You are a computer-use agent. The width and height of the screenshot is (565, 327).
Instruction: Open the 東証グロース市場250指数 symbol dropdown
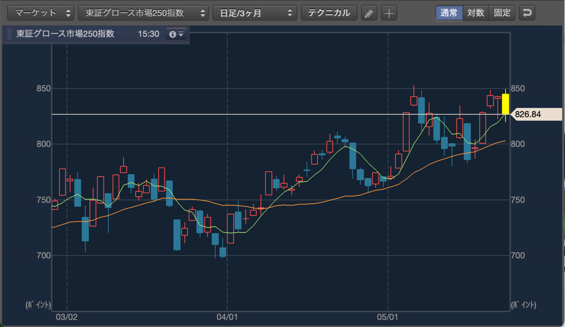144,13
